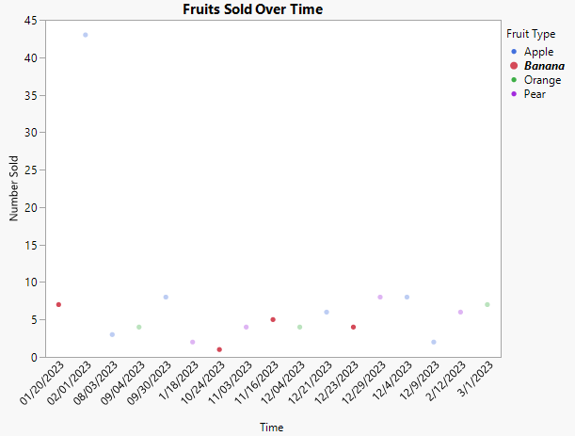The height and width of the screenshot is (436, 575).
Task: Select the Pear point at 12/29/2023
Action: (380, 298)
